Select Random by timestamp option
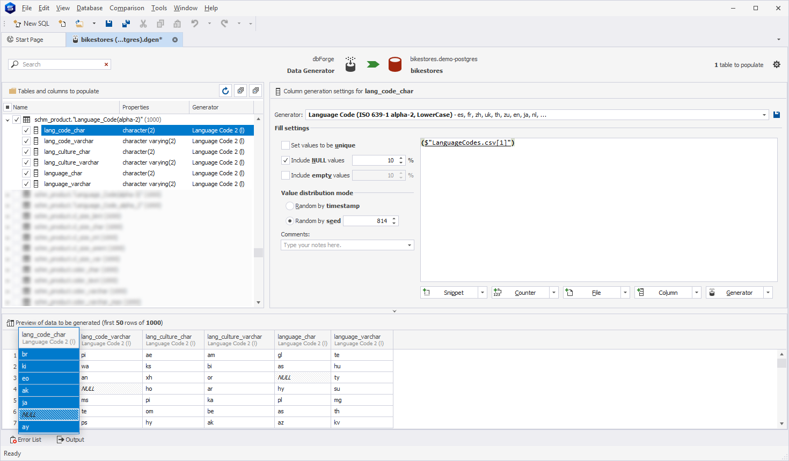Screen dimensions: 789x461 coord(290,206)
